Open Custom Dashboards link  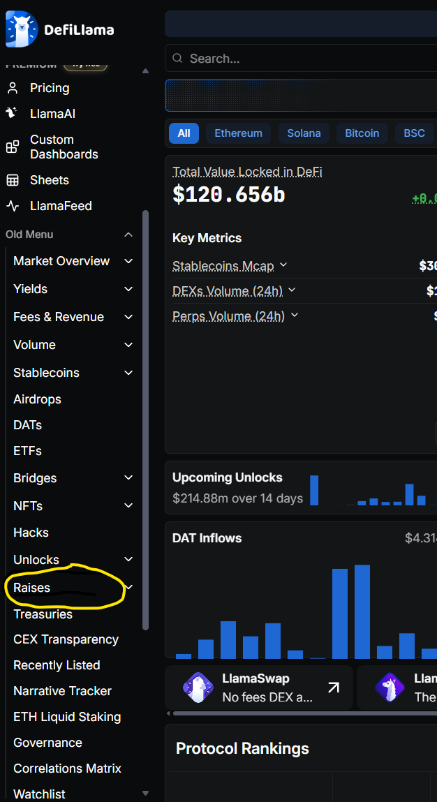(x=64, y=147)
